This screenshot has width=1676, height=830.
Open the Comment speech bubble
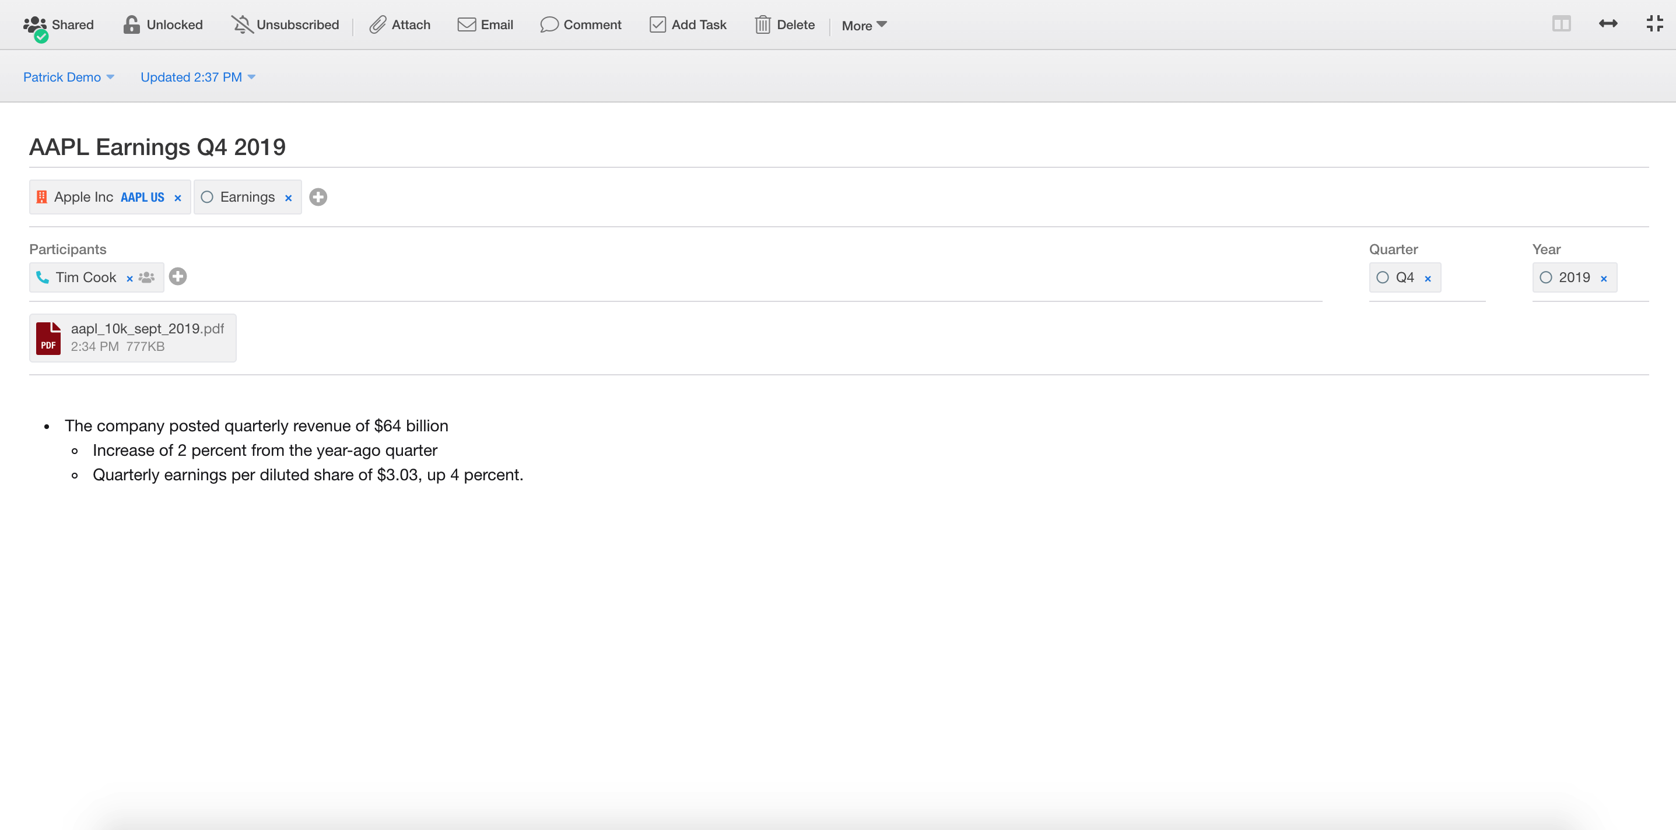point(549,24)
